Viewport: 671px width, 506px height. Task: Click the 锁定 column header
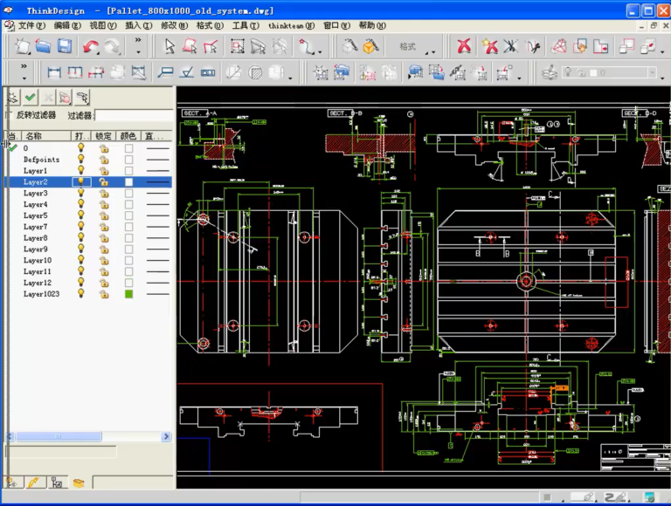tap(103, 136)
